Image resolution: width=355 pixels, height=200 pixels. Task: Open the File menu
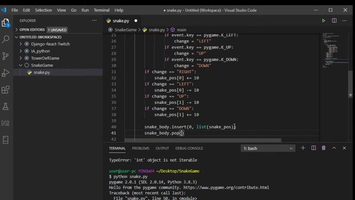[14, 10]
